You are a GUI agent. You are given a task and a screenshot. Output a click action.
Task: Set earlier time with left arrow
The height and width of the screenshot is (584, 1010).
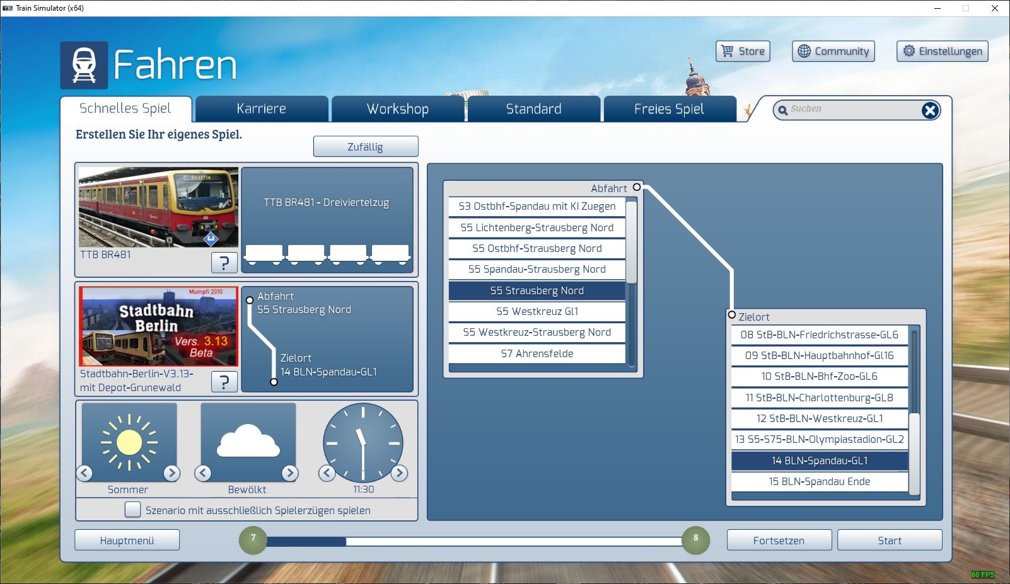327,472
